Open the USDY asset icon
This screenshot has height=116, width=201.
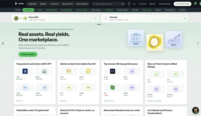click(25, 71)
